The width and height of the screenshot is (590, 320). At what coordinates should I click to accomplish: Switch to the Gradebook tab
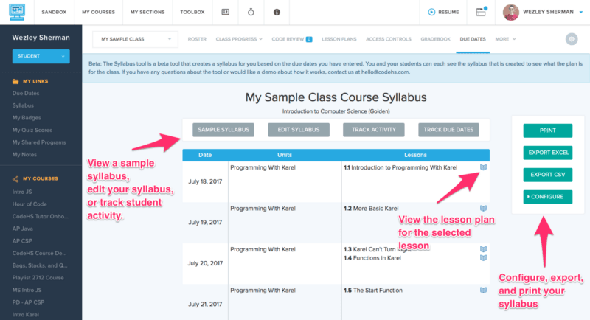pos(434,38)
